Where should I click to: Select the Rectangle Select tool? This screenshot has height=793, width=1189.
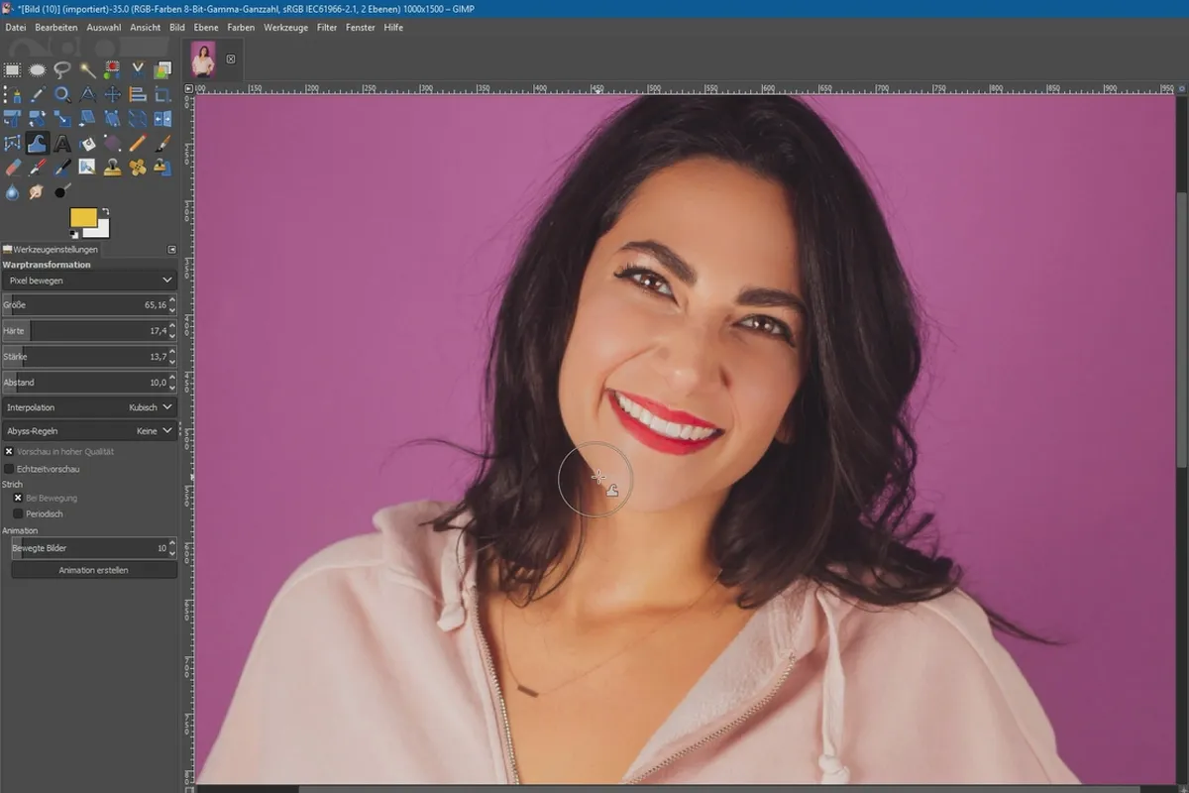point(12,69)
